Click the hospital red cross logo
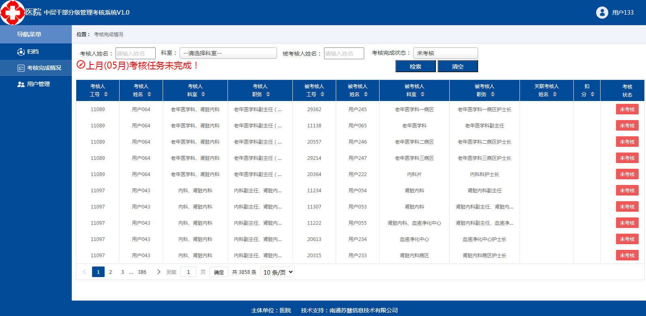 [13, 13]
